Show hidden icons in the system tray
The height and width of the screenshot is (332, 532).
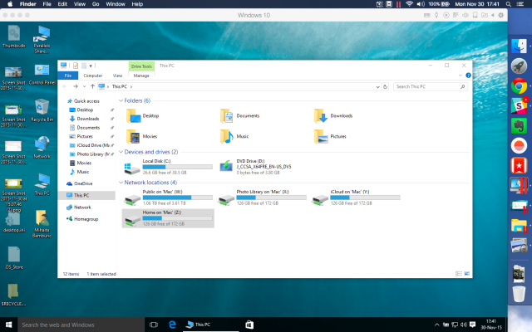point(437,325)
